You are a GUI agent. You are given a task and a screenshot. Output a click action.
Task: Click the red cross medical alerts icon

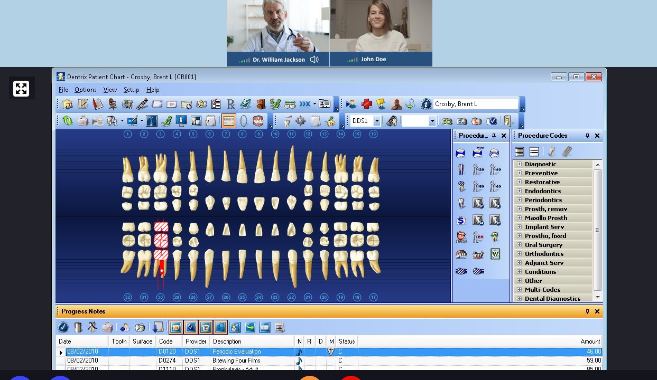click(x=366, y=104)
